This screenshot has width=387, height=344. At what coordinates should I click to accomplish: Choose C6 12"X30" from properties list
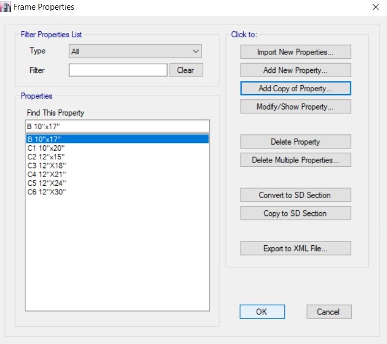point(46,192)
